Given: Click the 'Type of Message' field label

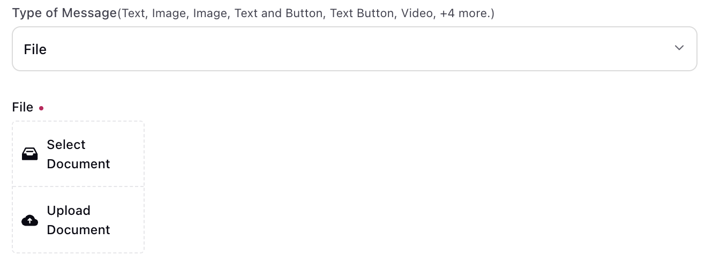Looking at the screenshot, I should coord(64,13).
